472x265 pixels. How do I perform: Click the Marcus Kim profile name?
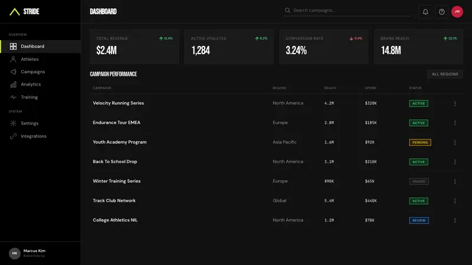pos(34,251)
